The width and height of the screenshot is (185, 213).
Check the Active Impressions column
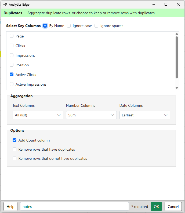click(12, 84)
